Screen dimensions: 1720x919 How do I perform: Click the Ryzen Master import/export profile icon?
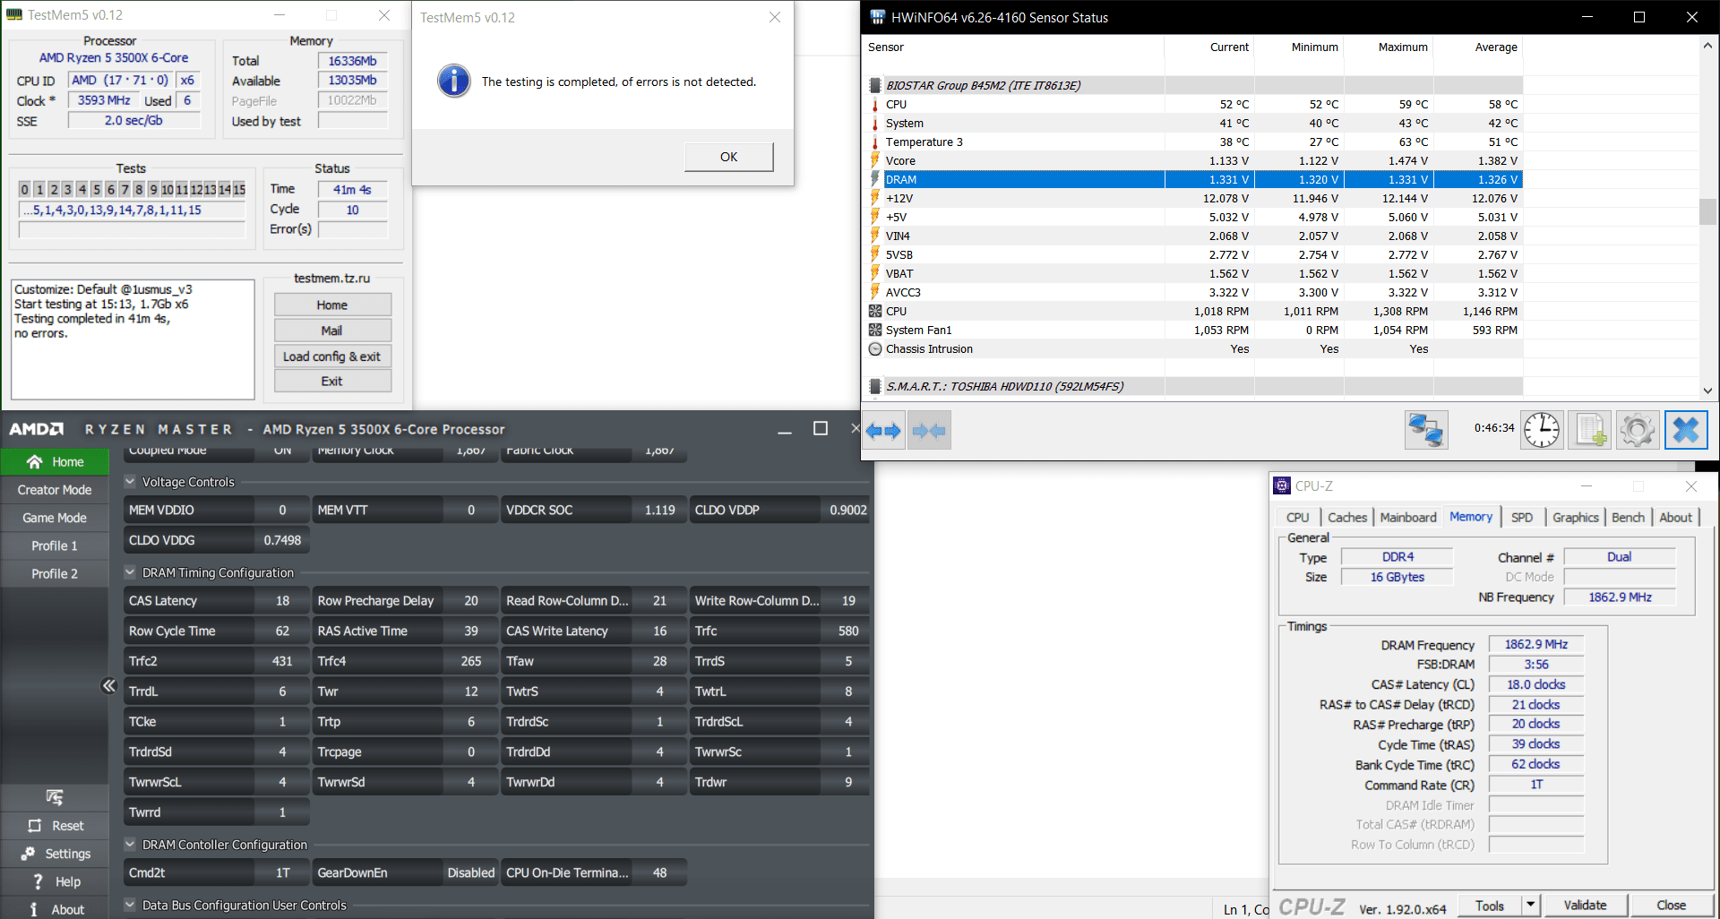55,797
